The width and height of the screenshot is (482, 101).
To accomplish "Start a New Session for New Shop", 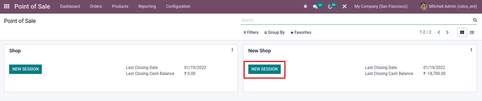I will [x=265, y=69].
